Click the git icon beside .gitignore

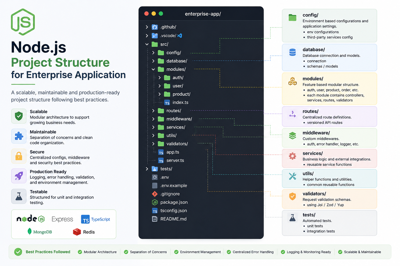point(155,194)
